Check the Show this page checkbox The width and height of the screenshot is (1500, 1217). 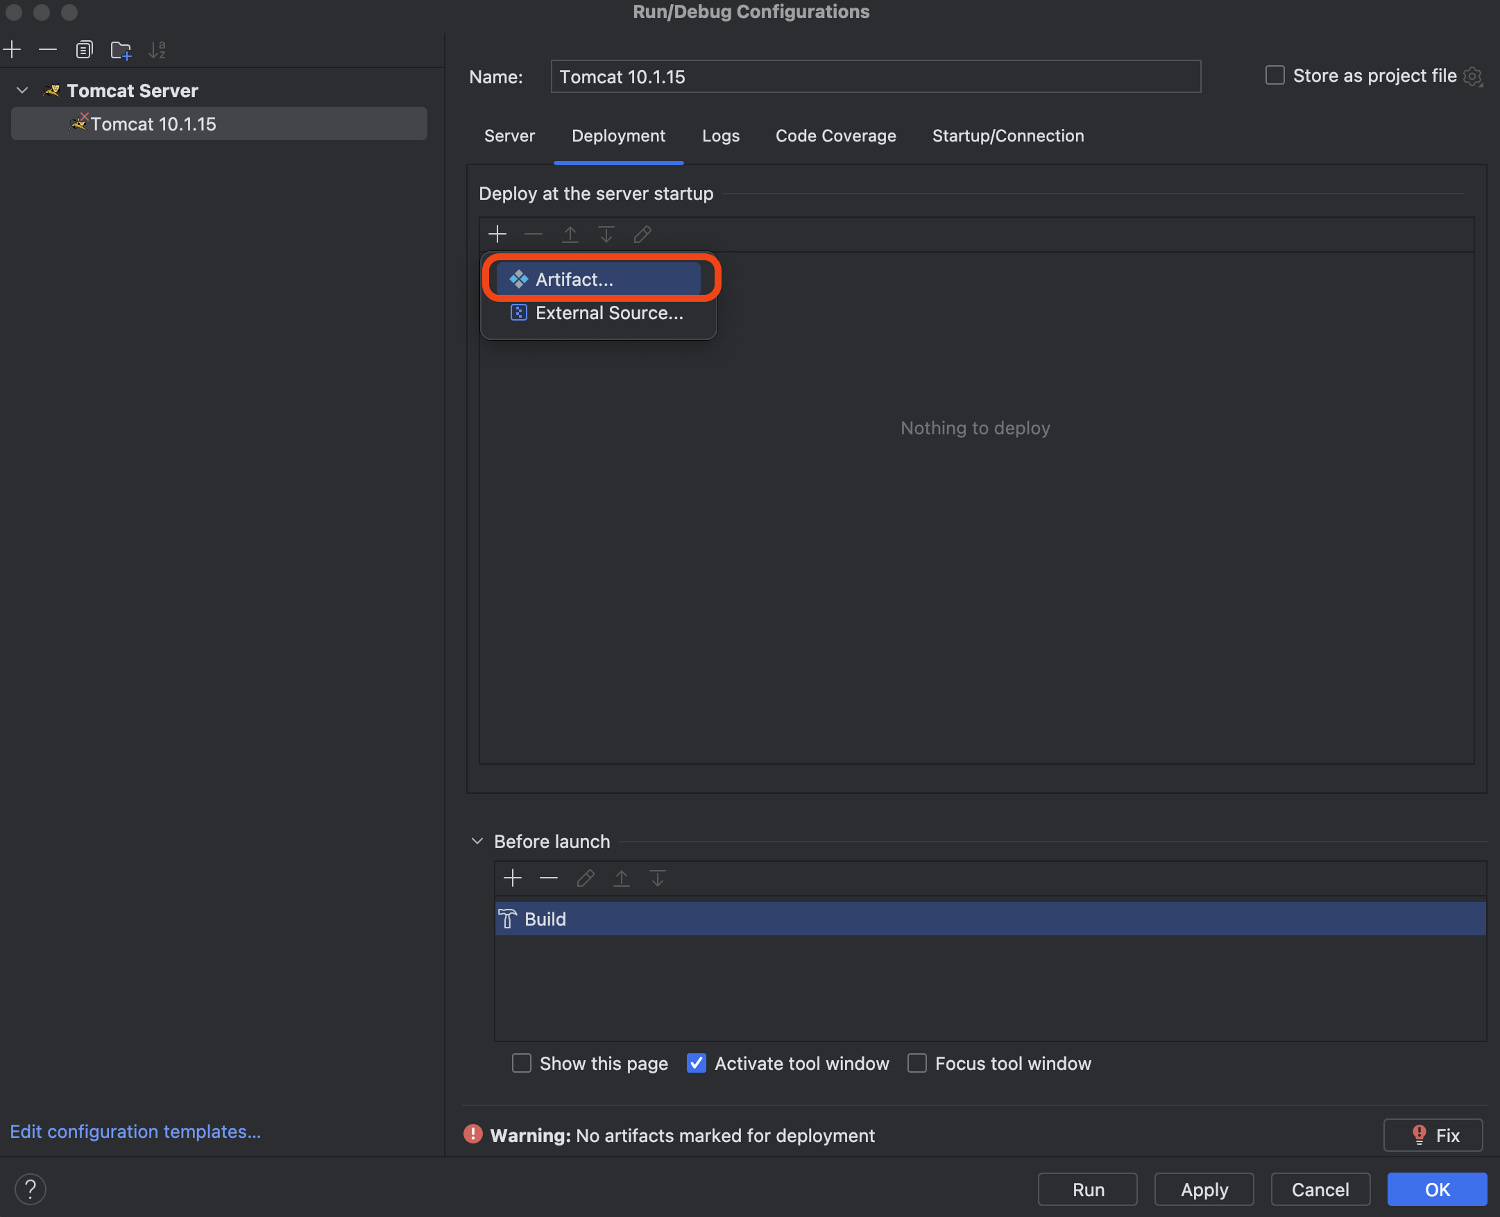522,1063
